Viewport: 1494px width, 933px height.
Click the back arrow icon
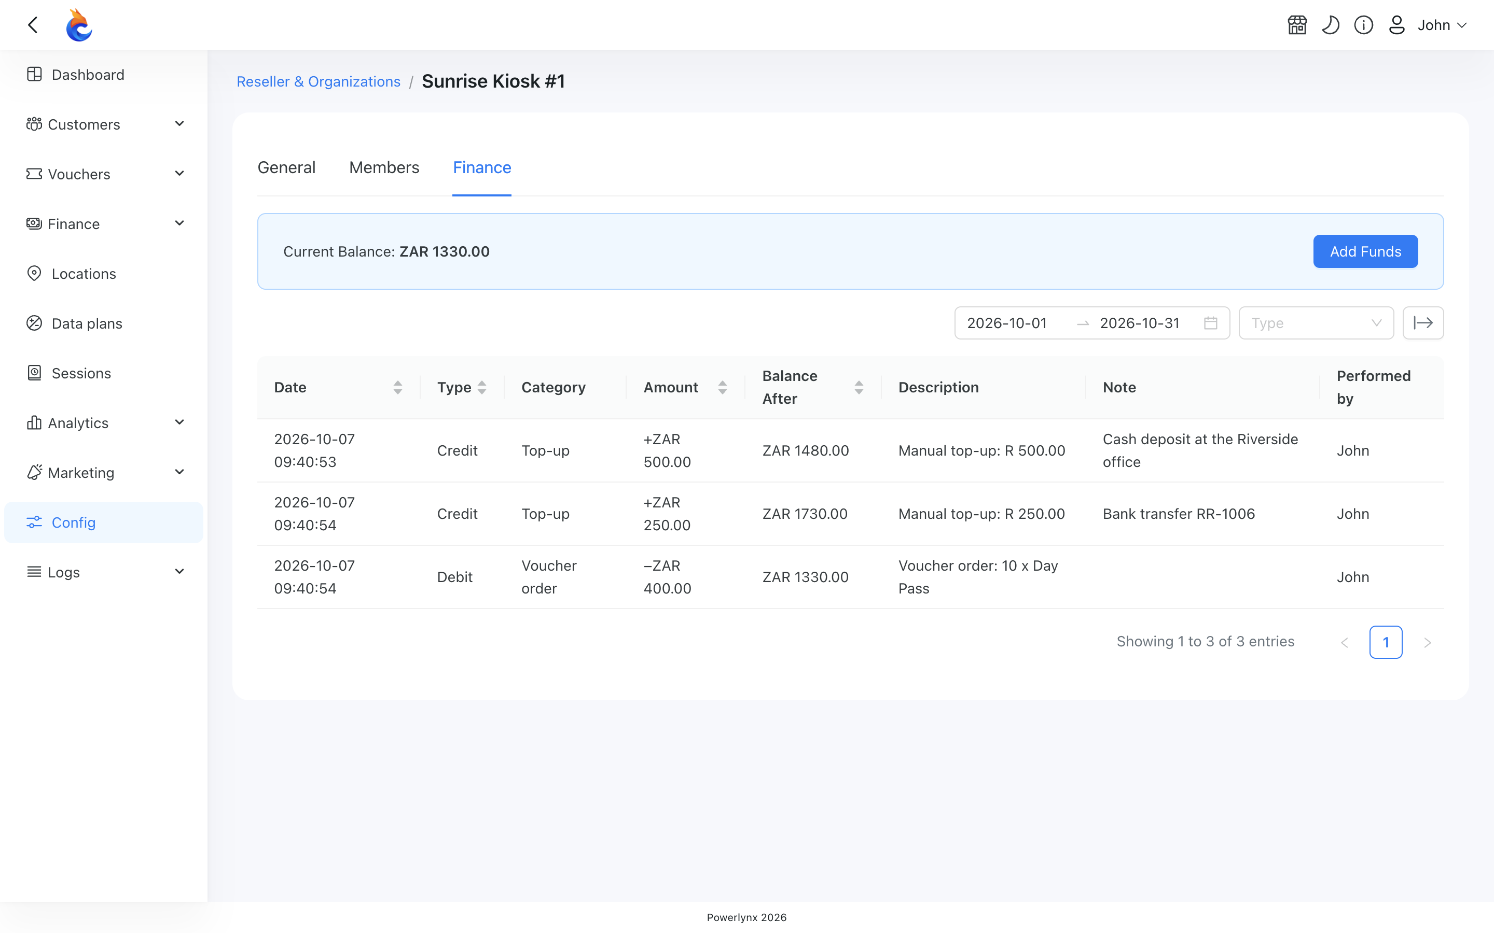click(33, 25)
